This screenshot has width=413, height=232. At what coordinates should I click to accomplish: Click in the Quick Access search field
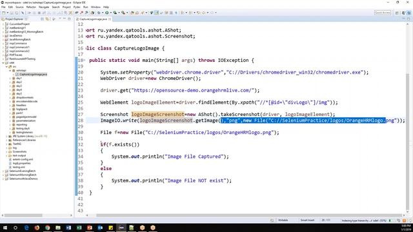[x=383, y=13]
